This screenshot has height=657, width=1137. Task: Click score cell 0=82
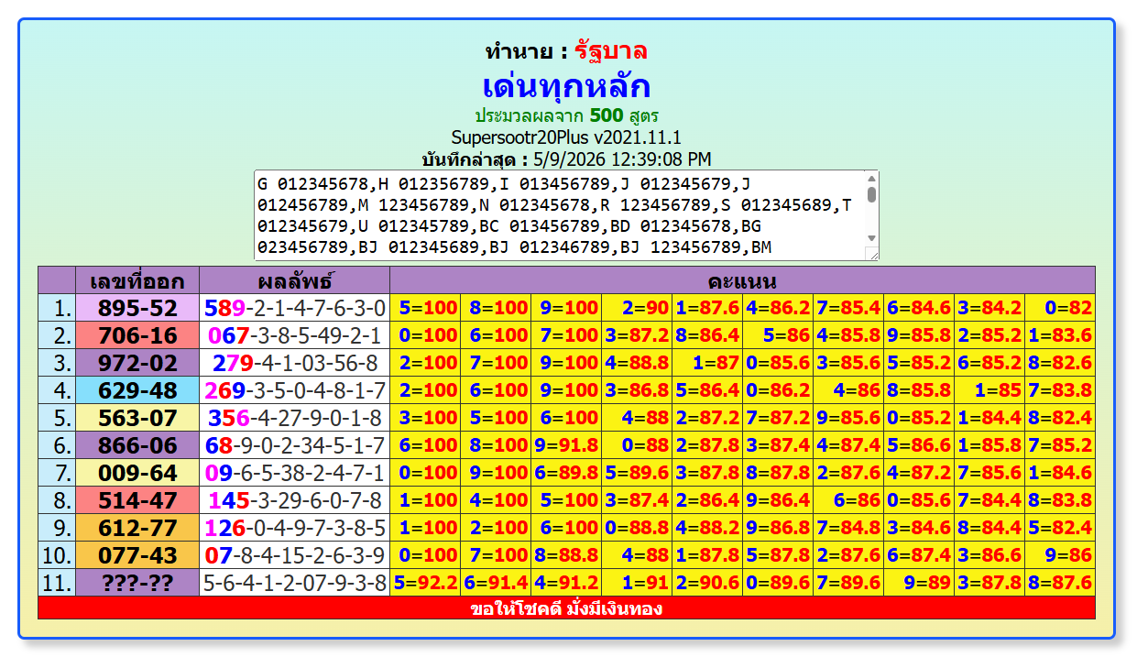(1060, 308)
